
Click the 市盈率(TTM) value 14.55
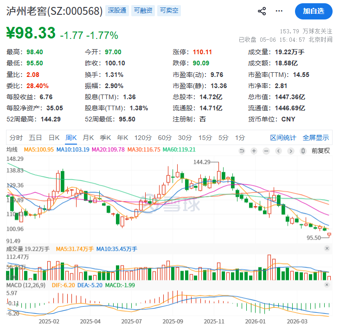tap(301, 75)
